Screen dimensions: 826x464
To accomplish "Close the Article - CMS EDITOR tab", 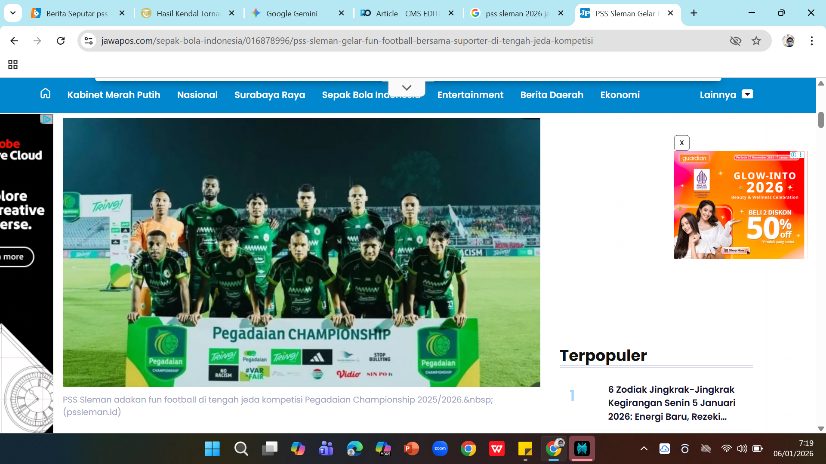I will (451, 13).
